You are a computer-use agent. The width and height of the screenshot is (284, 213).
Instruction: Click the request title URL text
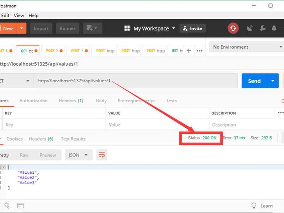39,64
